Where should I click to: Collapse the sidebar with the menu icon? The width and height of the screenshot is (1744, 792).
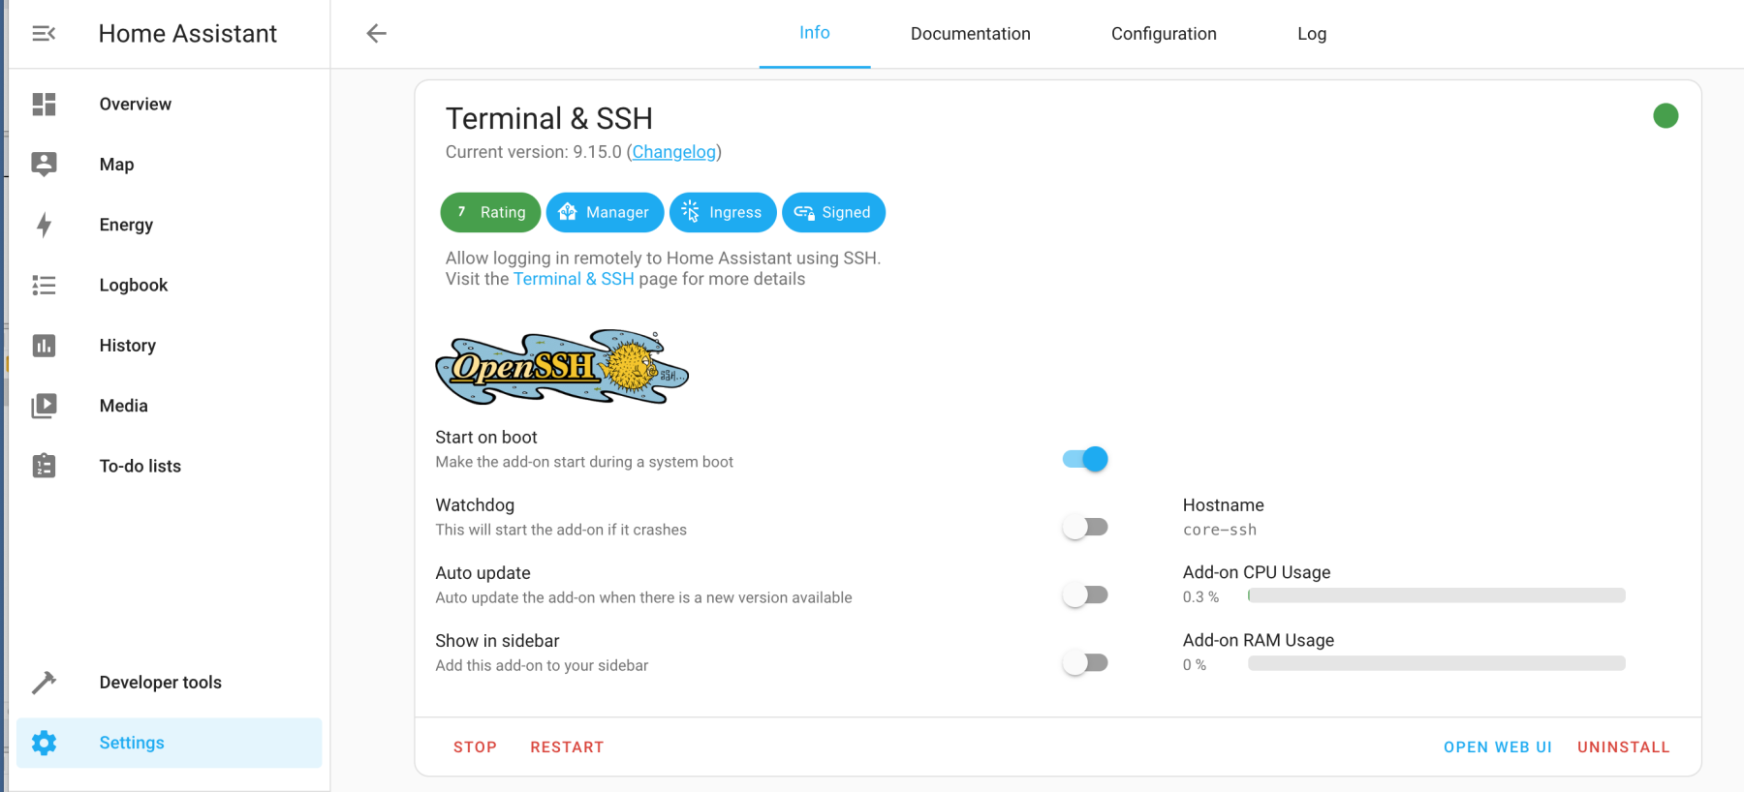coord(44,34)
